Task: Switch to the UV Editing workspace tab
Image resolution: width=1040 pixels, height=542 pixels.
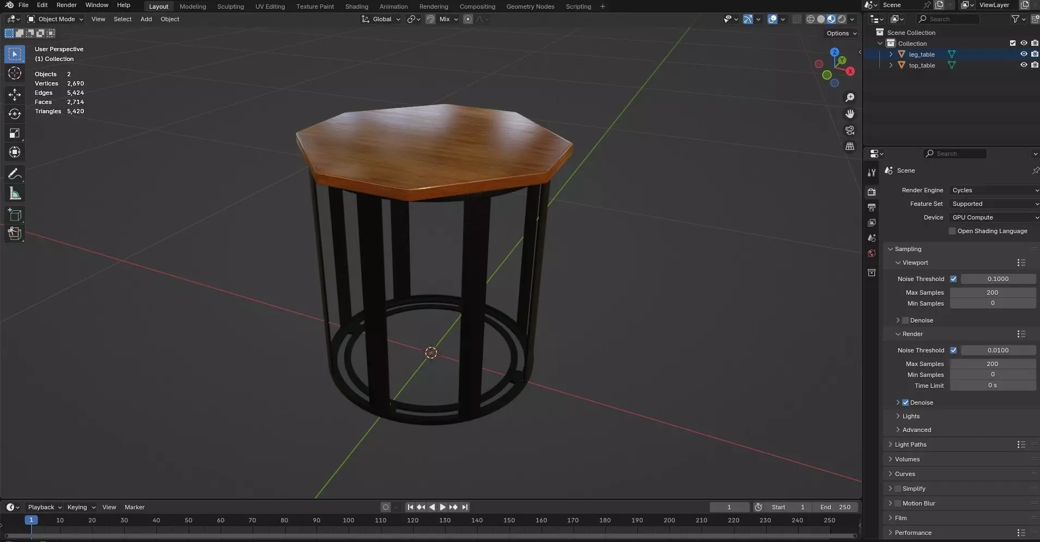Action: (270, 7)
